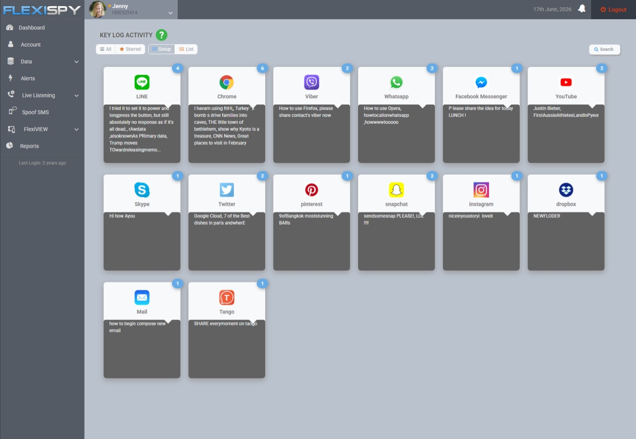The height and width of the screenshot is (439, 636).
Task: Open the Jenny device selector dropdown arrow
Action: click(x=171, y=13)
